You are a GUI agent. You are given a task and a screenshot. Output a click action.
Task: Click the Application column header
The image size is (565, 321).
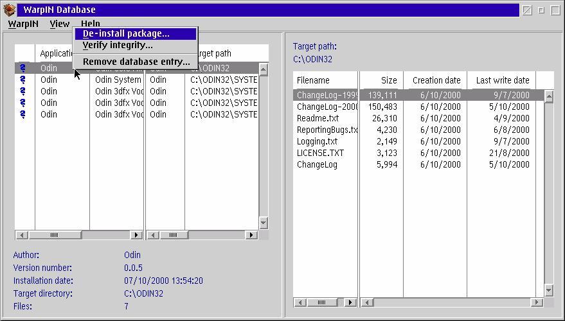click(x=57, y=54)
